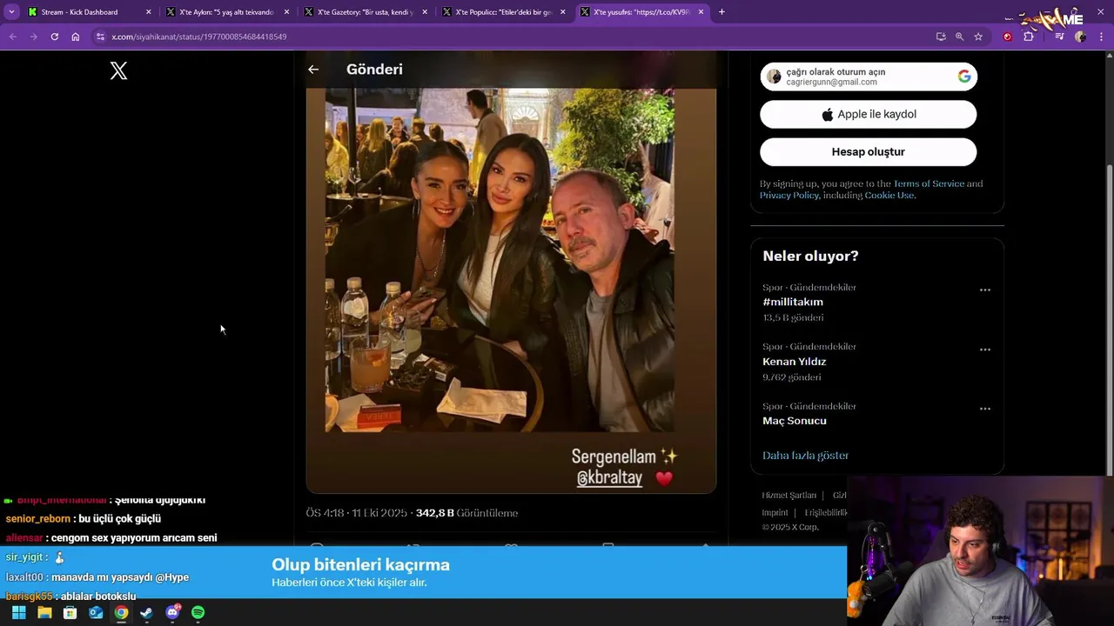Viewport: 1114px width, 626px height.
Task: Close the X'te Gazetory tab
Action: pyautogui.click(x=425, y=12)
